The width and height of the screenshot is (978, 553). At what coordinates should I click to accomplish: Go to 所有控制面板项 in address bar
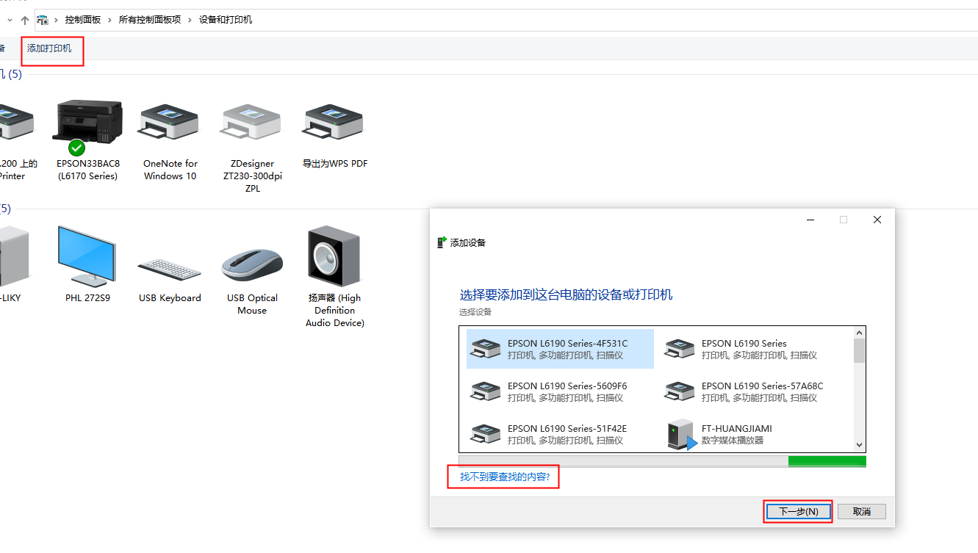click(149, 20)
